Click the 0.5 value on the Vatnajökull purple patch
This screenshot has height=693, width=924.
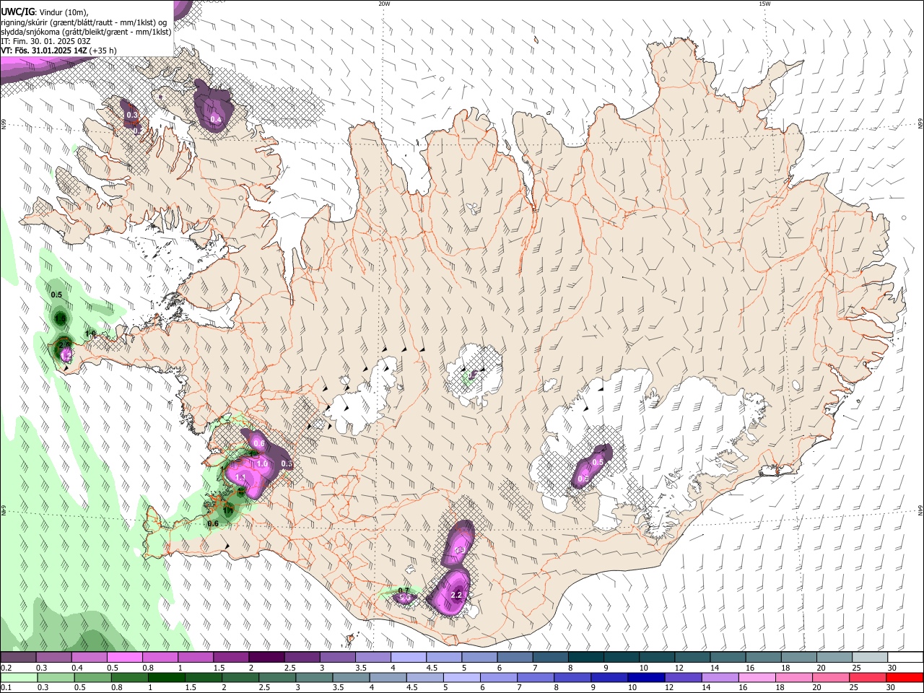click(x=598, y=462)
